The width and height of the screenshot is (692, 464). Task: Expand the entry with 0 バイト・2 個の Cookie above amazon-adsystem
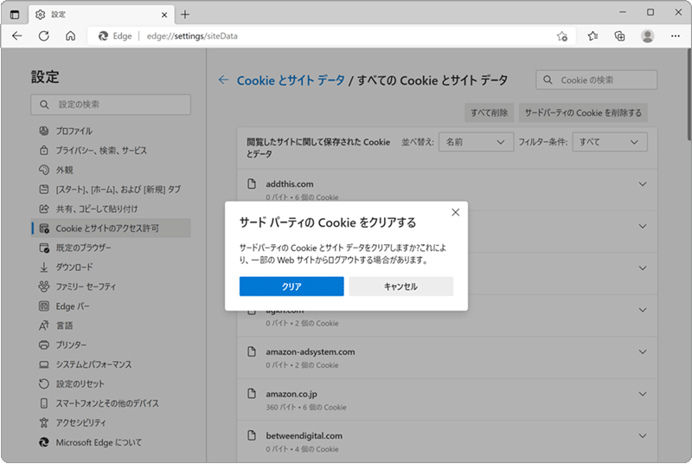pos(643,310)
